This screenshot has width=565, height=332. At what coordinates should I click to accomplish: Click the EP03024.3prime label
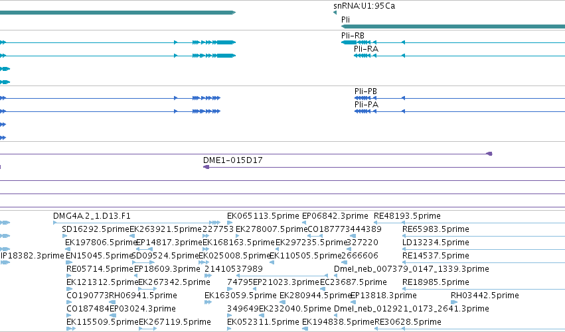pos(143,309)
